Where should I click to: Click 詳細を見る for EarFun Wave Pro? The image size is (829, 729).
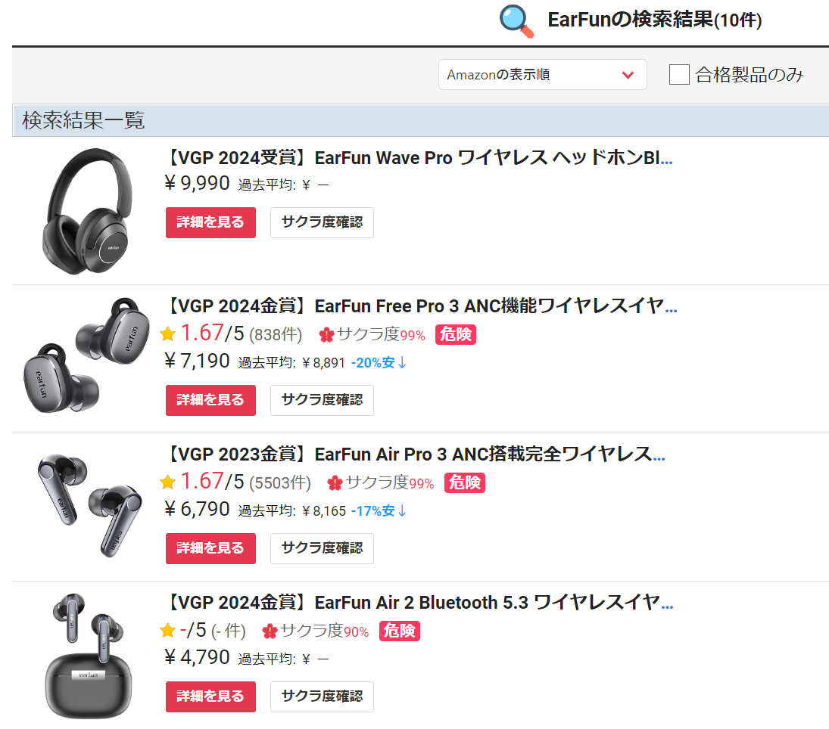(210, 222)
